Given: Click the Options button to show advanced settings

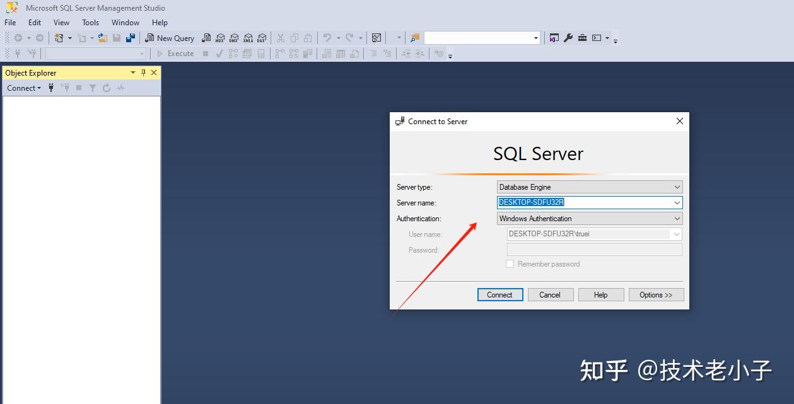Looking at the screenshot, I should (x=656, y=294).
